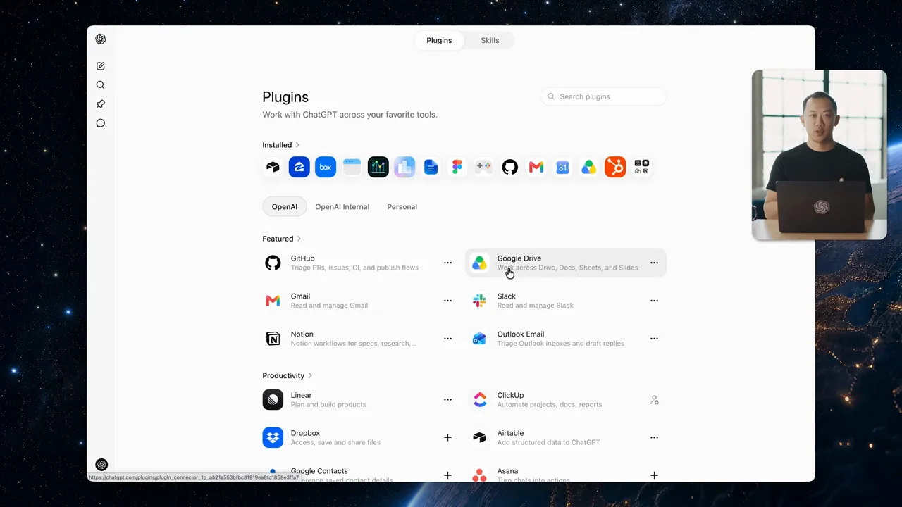Open more options for Linear
The image size is (902, 507).
click(x=447, y=400)
